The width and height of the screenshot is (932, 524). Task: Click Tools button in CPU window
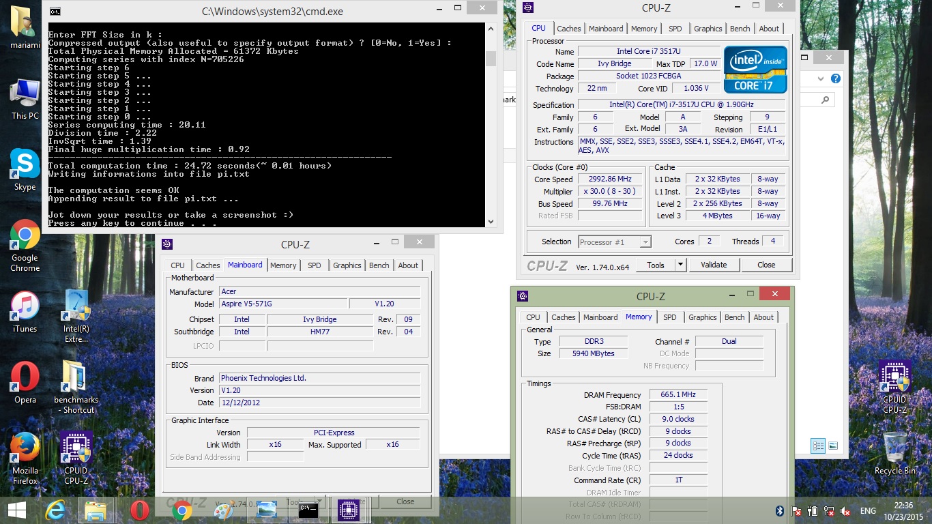point(656,265)
